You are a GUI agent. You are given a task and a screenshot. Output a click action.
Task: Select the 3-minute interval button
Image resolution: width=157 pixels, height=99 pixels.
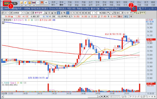click(71, 13)
